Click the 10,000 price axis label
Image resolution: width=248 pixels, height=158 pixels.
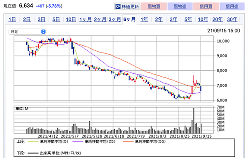(x=223, y=41)
